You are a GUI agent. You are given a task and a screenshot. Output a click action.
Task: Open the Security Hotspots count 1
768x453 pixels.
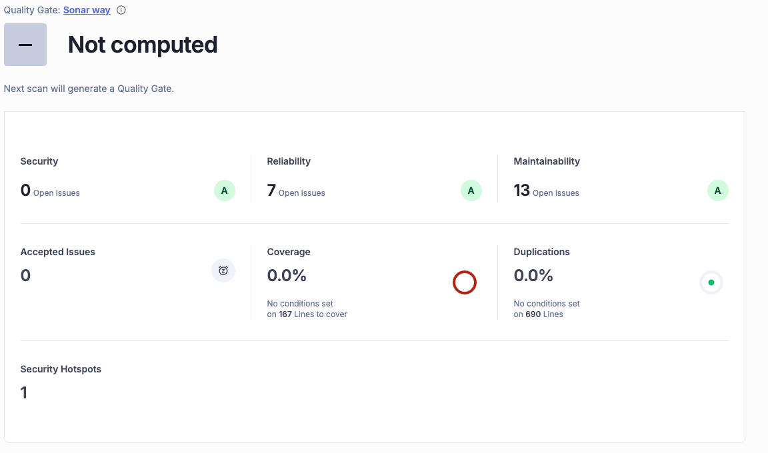tap(24, 393)
